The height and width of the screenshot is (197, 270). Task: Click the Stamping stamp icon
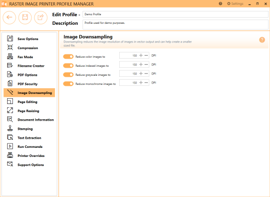point(10,128)
